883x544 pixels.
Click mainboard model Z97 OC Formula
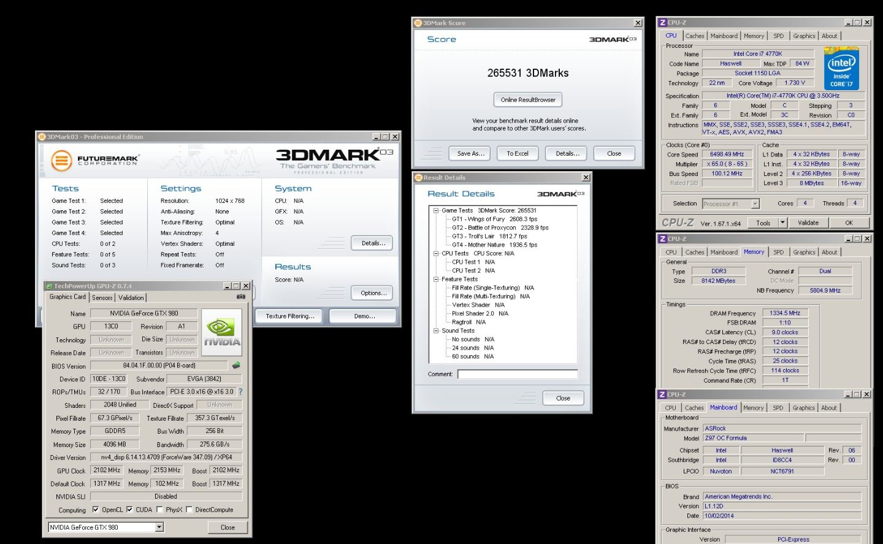(x=752, y=438)
